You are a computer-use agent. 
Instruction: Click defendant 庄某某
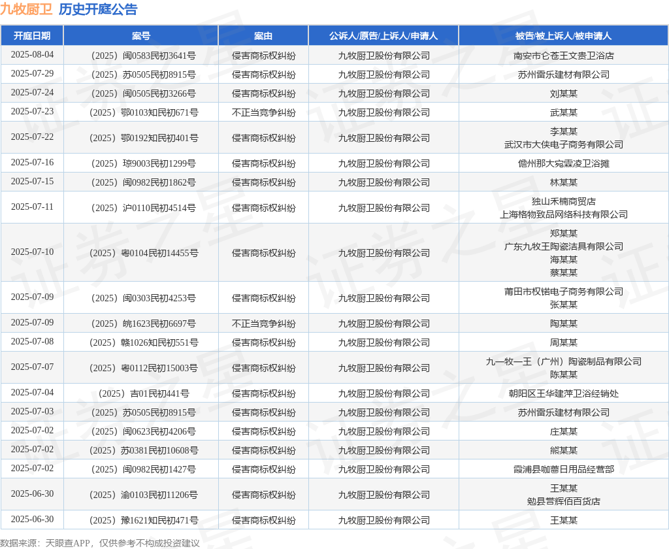tap(564, 431)
